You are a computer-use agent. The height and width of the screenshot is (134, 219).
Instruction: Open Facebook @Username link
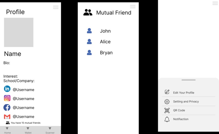pyautogui.click(x=23, y=107)
